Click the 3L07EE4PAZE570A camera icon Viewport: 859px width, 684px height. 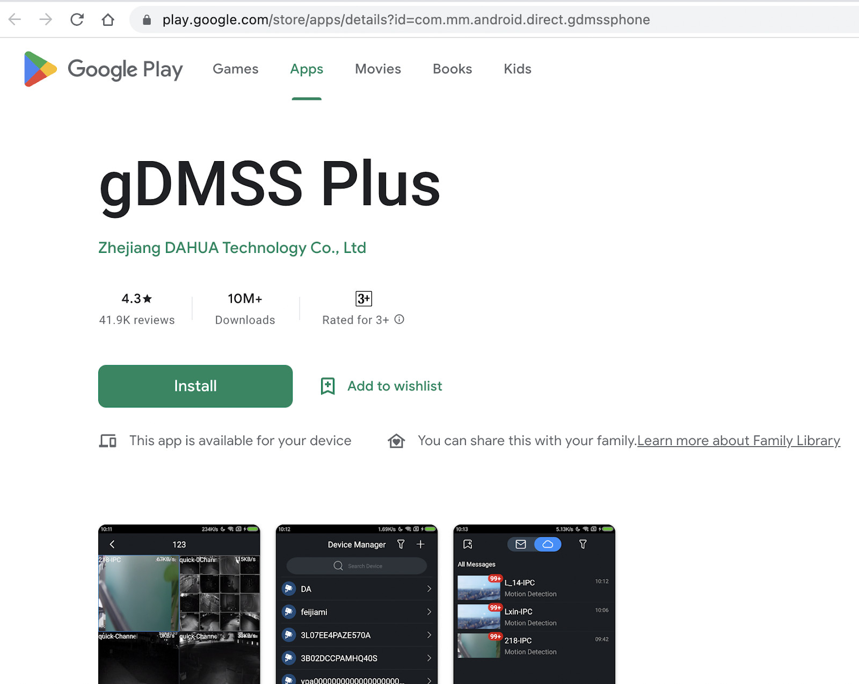tap(289, 635)
